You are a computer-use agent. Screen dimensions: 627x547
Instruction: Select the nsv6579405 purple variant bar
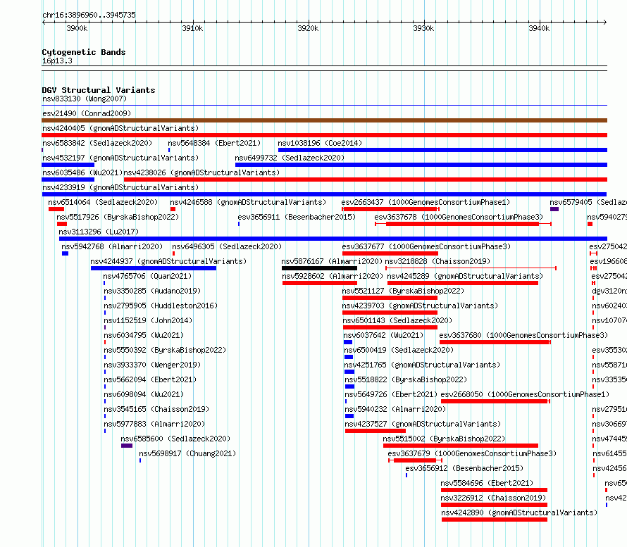coord(554,209)
